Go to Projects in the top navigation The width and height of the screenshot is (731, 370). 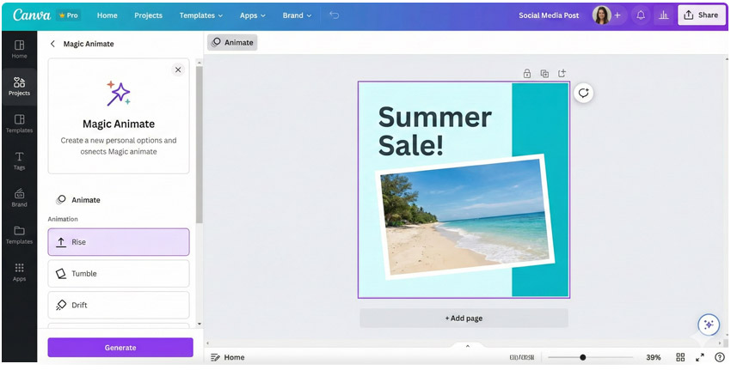pos(148,15)
